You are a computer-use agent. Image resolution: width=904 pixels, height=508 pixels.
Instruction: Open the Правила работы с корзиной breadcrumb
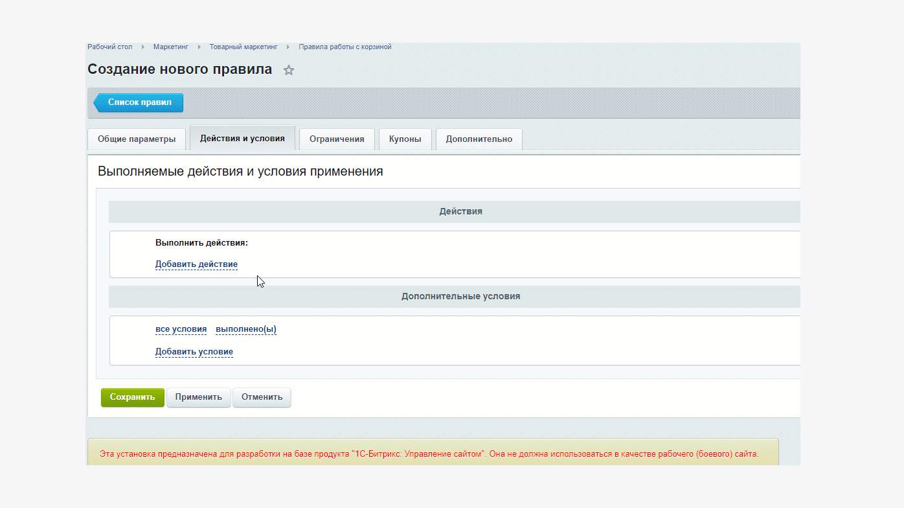[345, 47]
